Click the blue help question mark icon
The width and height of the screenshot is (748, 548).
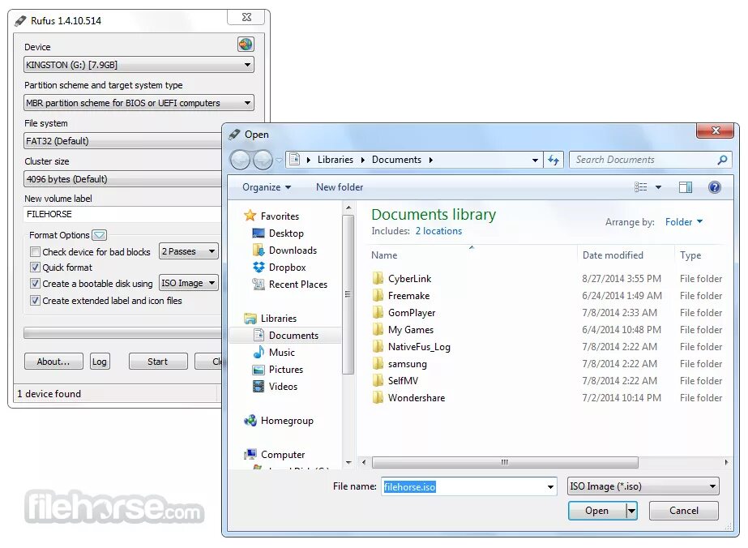[x=714, y=187]
